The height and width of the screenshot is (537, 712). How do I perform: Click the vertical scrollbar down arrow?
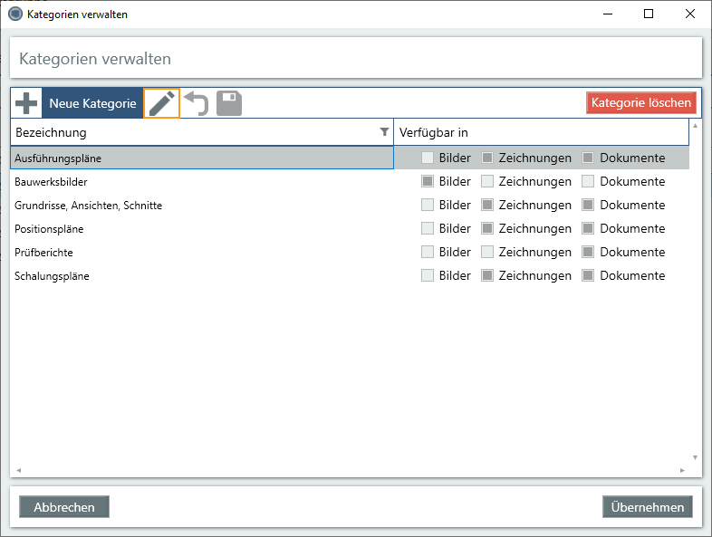[x=695, y=458]
